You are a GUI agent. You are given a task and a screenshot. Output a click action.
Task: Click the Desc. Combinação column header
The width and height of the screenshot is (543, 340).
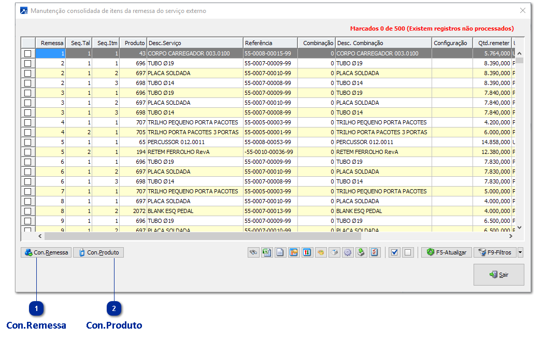[384, 43]
